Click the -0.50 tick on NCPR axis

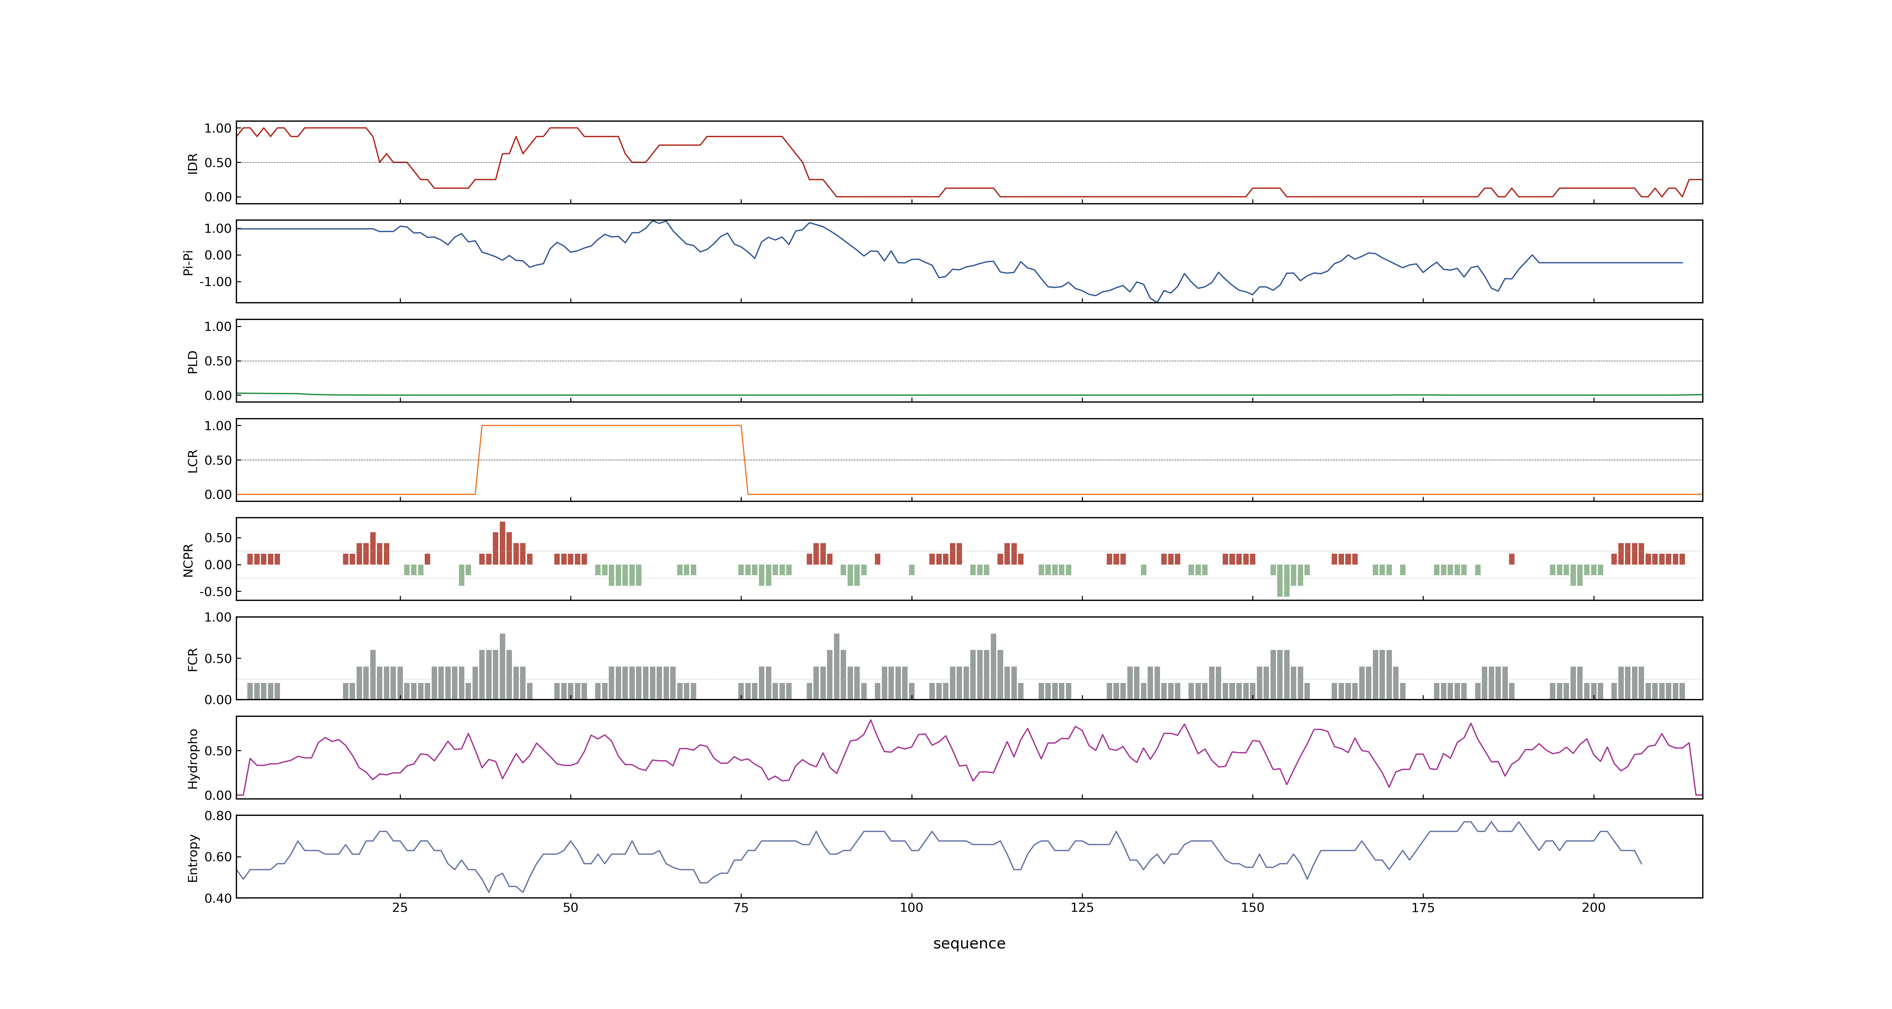coord(215,592)
